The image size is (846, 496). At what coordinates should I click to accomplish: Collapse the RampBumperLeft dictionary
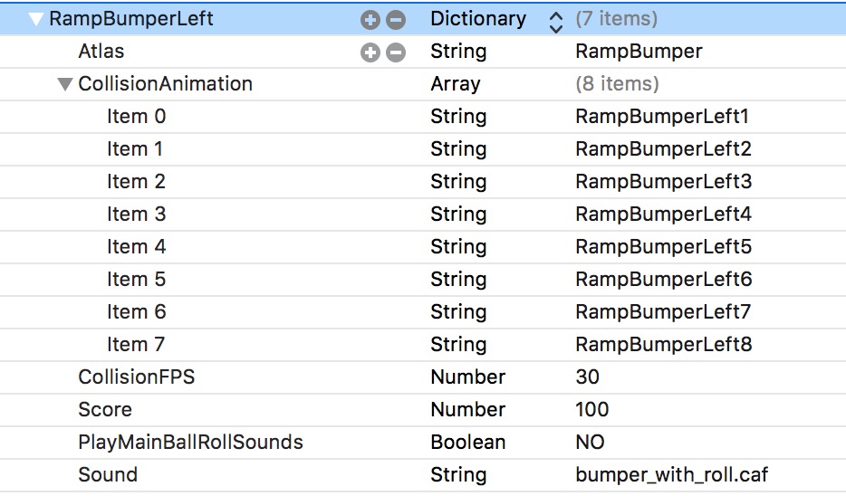36,19
